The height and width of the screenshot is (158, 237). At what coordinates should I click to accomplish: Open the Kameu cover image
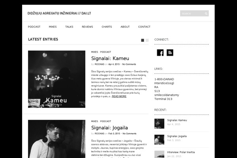tap(56, 79)
